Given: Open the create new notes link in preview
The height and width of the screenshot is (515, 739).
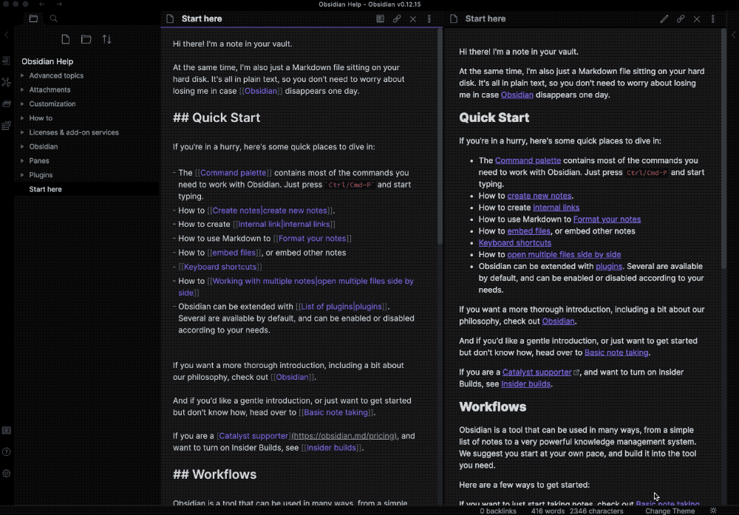Looking at the screenshot, I should (539, 196).
